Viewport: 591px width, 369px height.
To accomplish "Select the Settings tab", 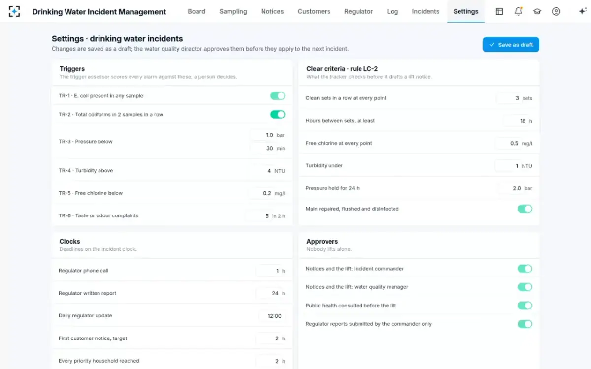I will (x=466, y=11).
